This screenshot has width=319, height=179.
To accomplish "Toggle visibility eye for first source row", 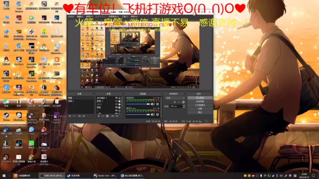I will [116, 98].
